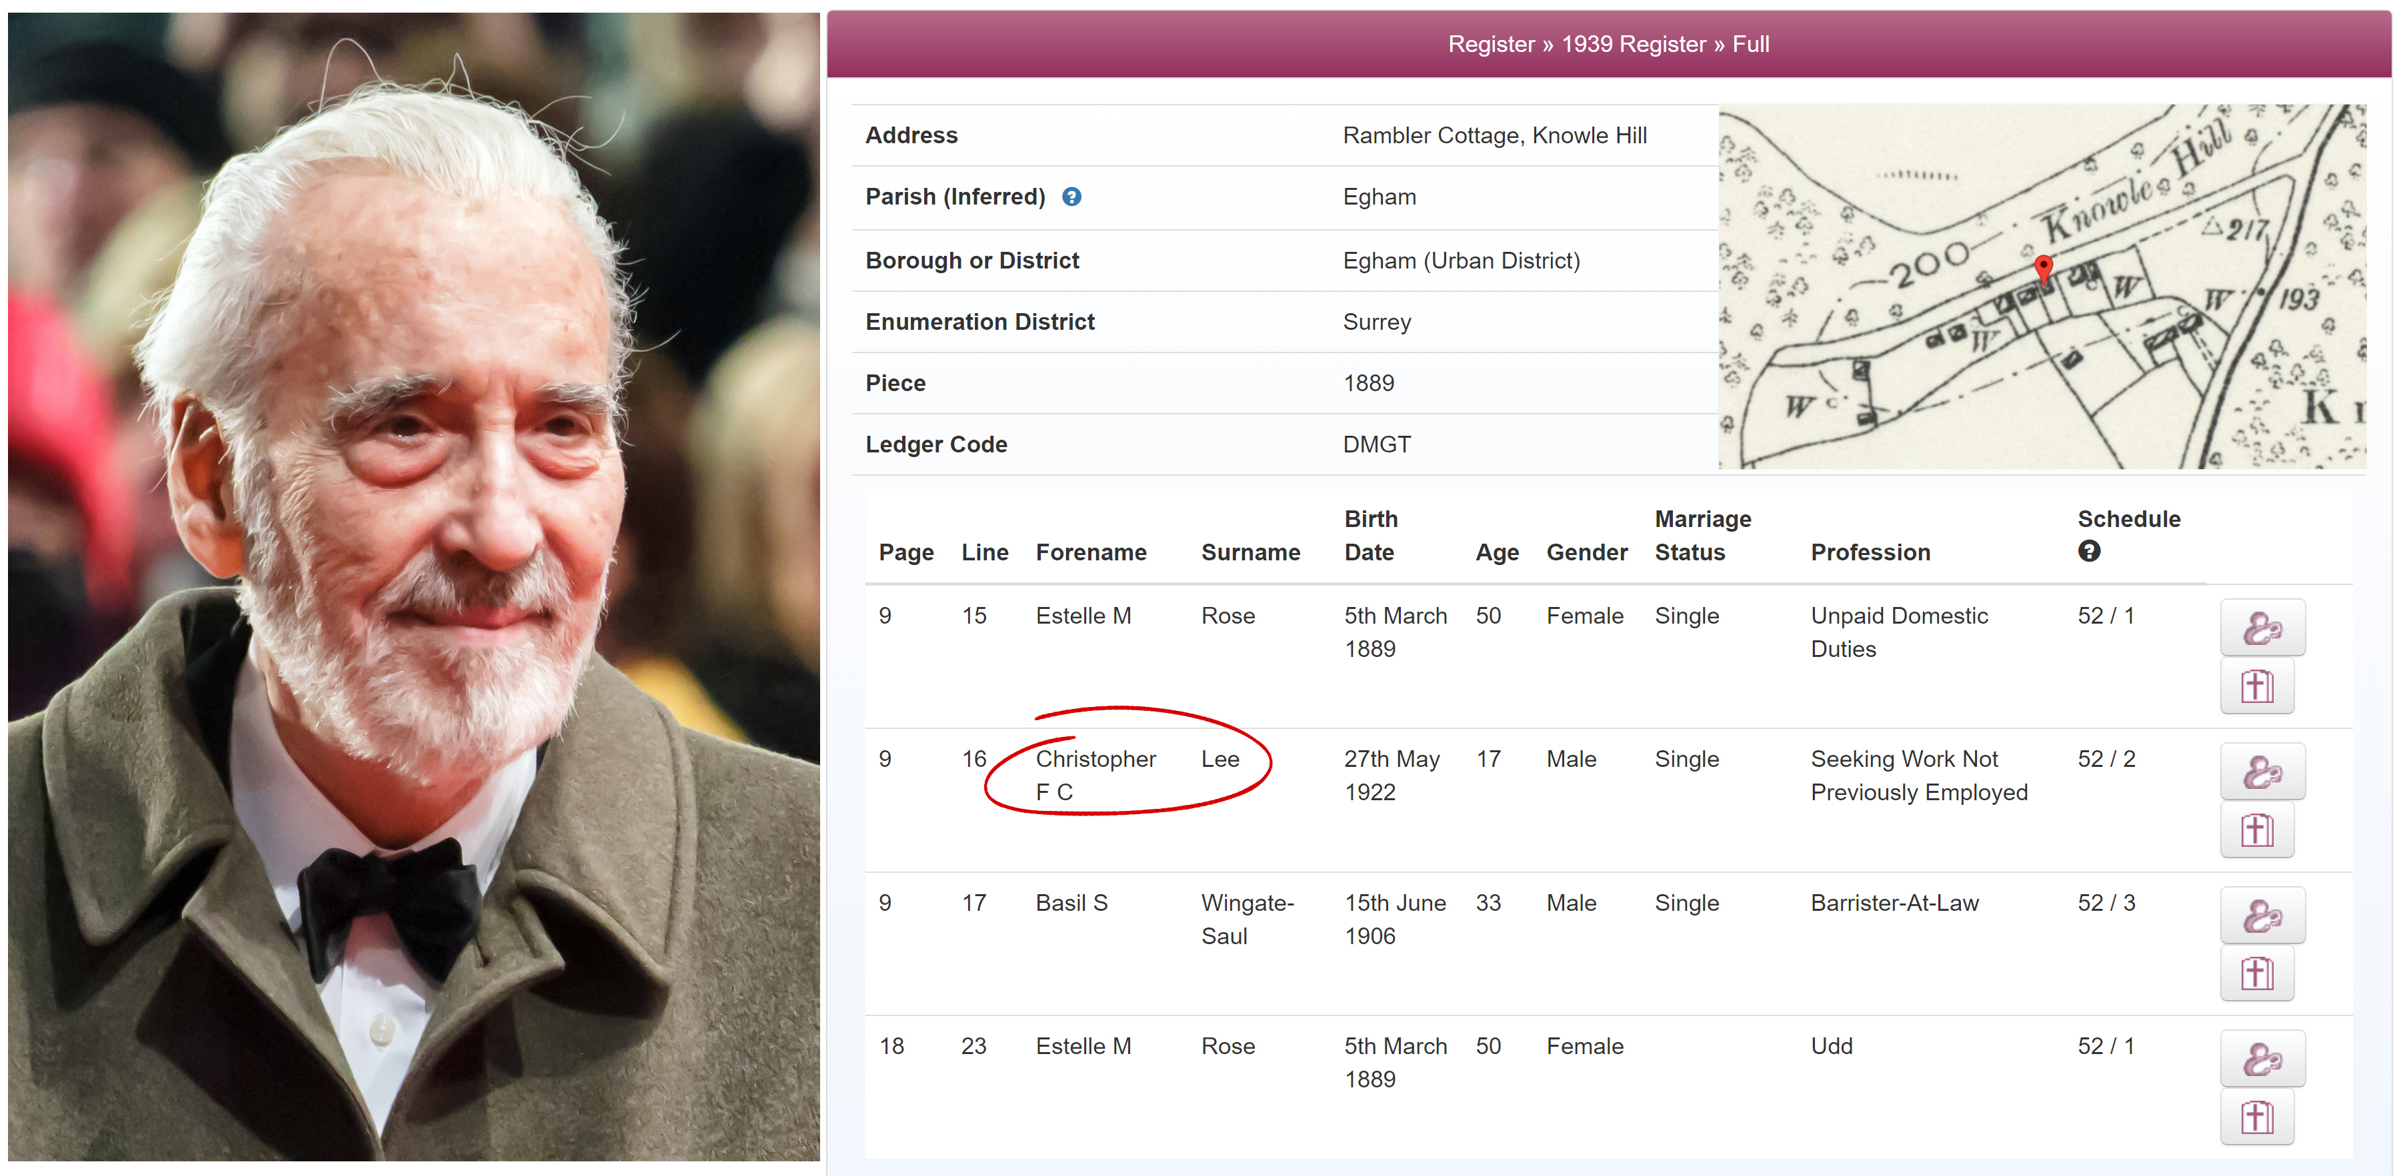Click the person record icon for Basil S Wingate-Saul
The width and height of the screenshot is (2403, 1176).
[x=2263, y=915]
